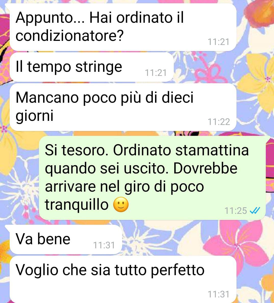
Task: Select the "Va bene" message bubble
Action: tap(66, 239)
